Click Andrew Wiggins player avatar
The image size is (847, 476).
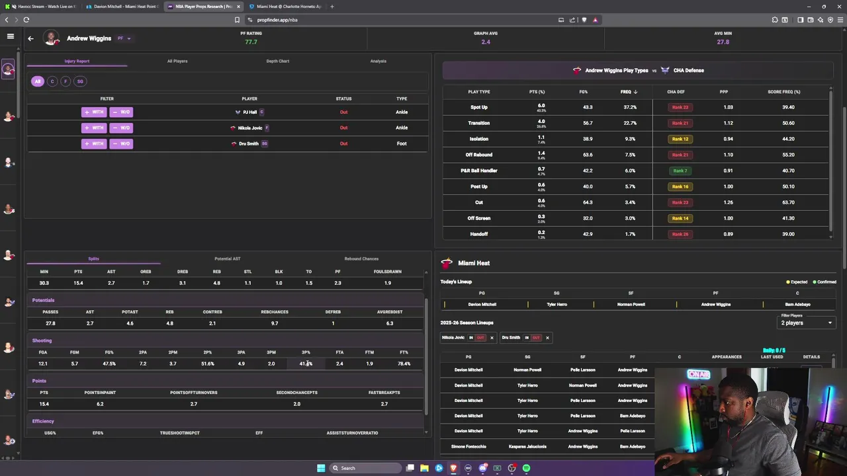(52, 38)
